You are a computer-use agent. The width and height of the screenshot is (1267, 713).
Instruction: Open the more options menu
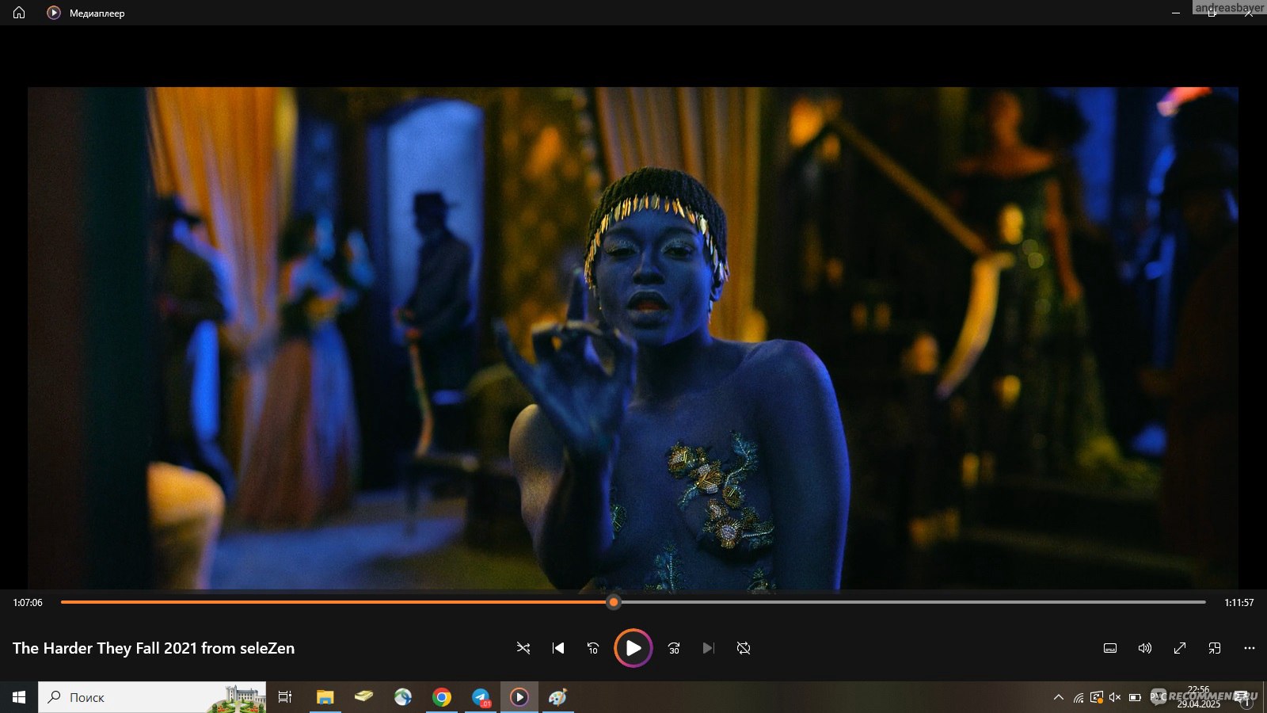coord(1250,648)
